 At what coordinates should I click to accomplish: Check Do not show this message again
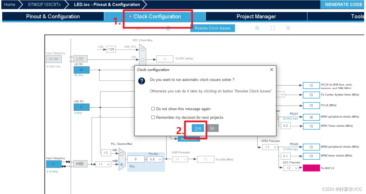(x=153, y=109)
